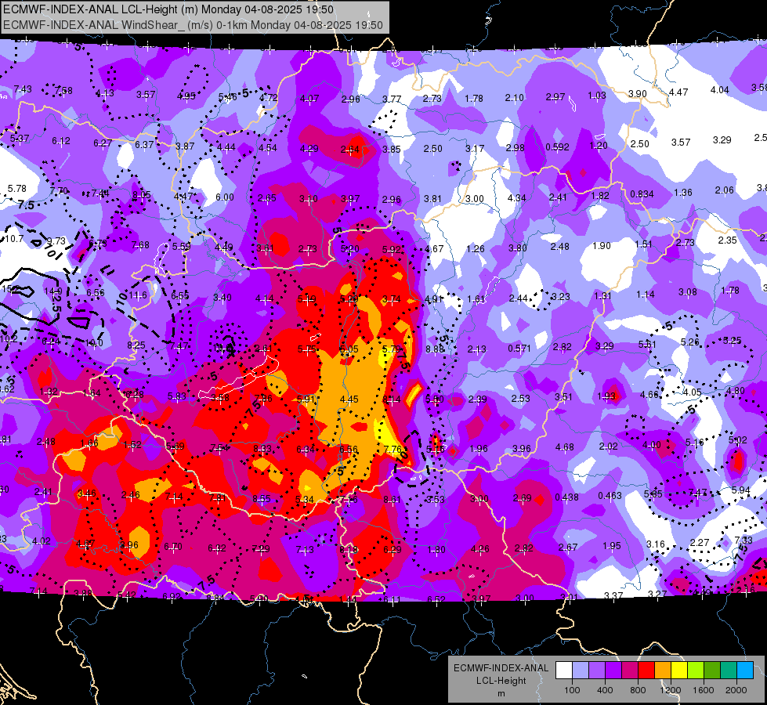This screenshot has height=705, width=767.
Task: Click the unit label m in the legend
Action: click(x=501, y=693)
